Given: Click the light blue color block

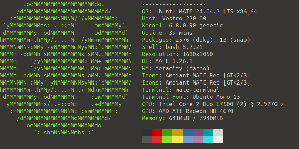Looking at the screenshot, I should (x=188, y=139).
